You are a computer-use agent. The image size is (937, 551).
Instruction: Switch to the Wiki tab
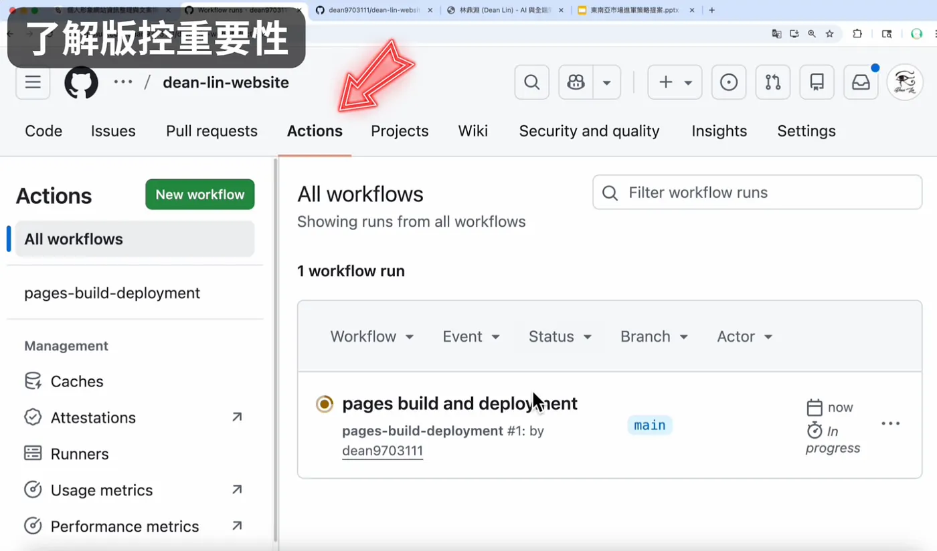pos(473,131)
